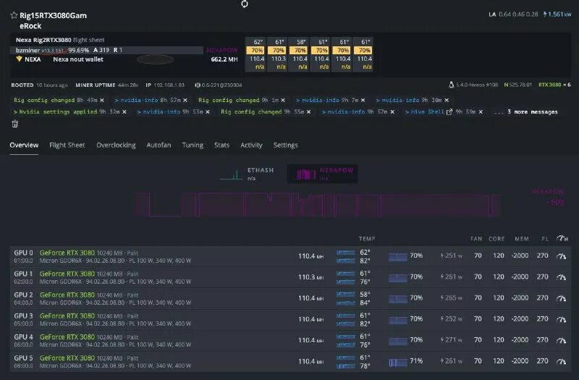Open tuning gauge icon for GPU 2
The image size is (579, 380).
[x=562, y=298]
